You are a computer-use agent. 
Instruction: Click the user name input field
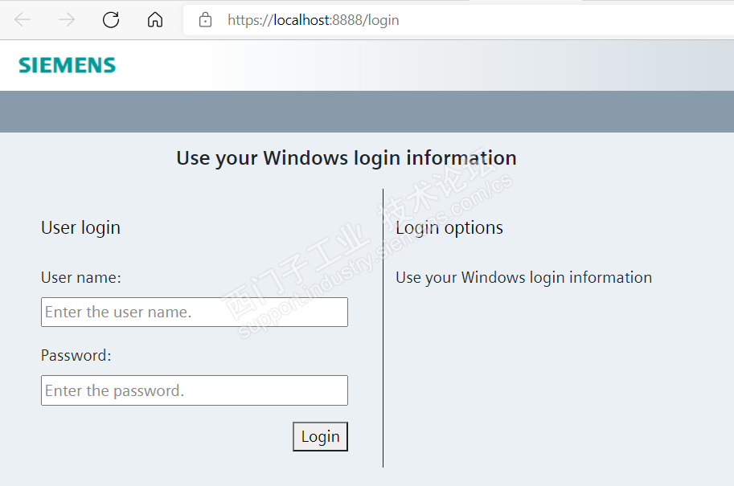tap(194, 312)
